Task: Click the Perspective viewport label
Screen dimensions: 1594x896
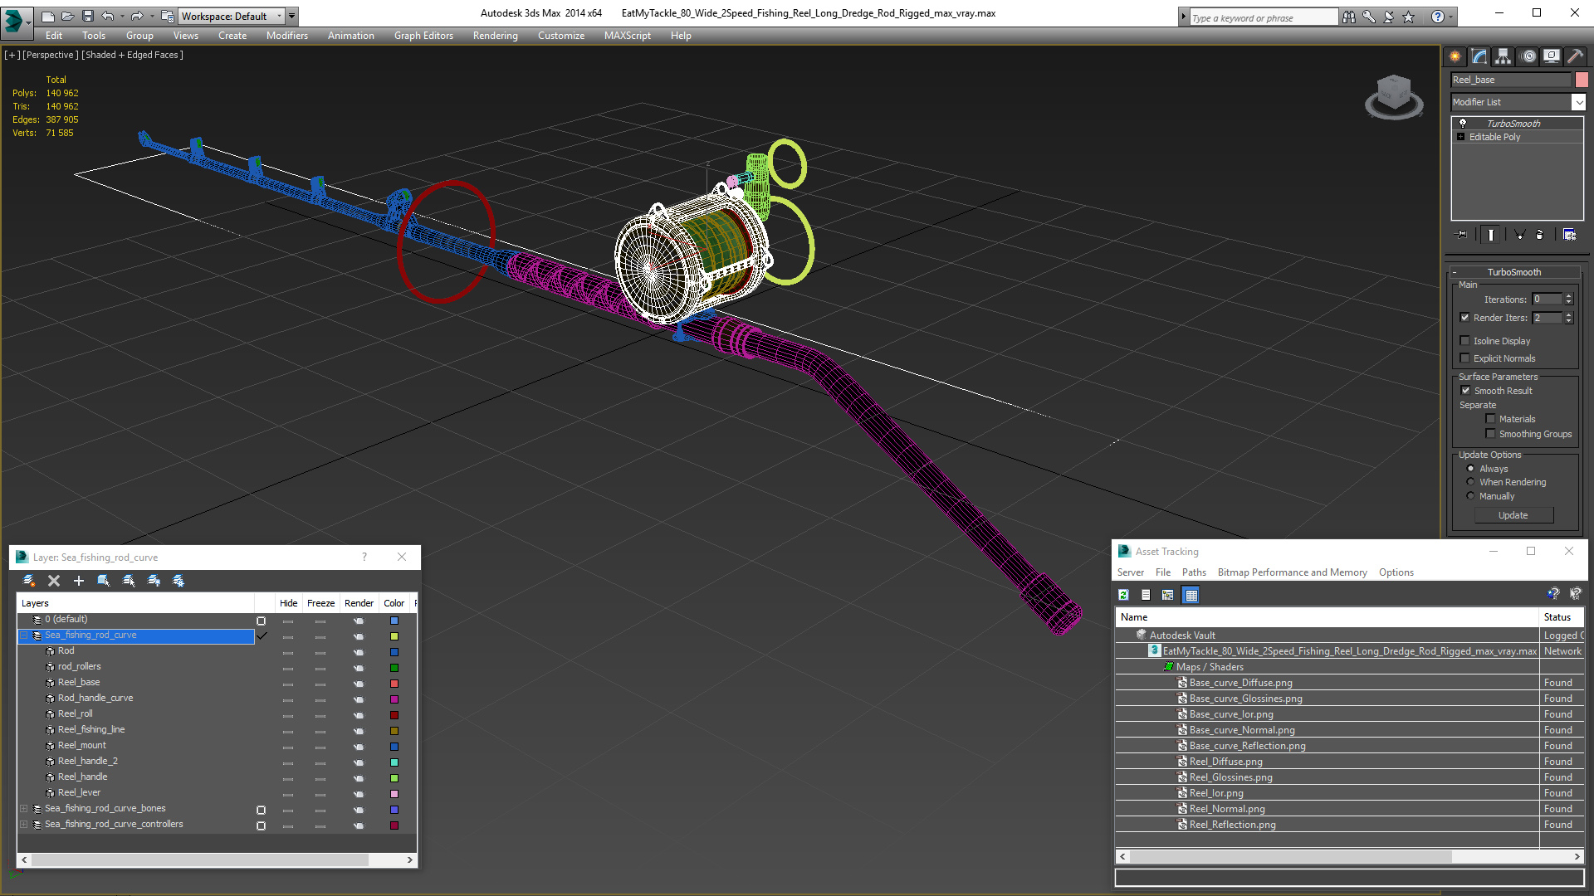Action: [x=51, y=55]
